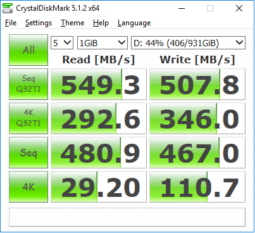The height and width of the screenshot is (233, 255).
Task: Click the Seq write result 467.0
Action: [x=197, y=153]
